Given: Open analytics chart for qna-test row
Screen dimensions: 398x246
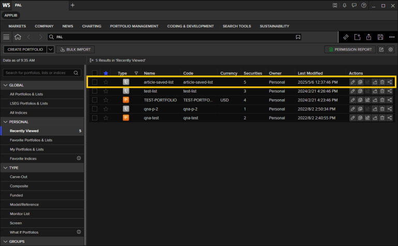Looking at the screenshot, I should (367, 118).
